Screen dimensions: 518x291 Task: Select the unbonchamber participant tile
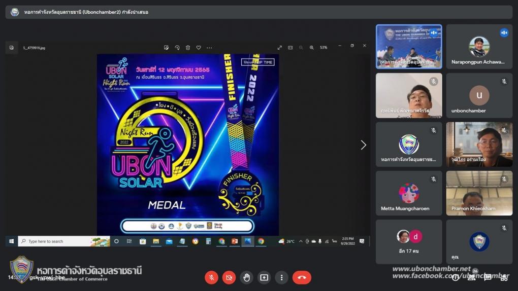coord(479,95)
